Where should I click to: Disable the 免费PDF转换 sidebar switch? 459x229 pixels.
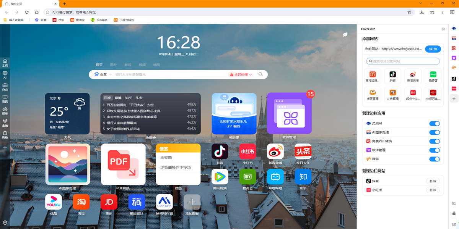point(434,141)
